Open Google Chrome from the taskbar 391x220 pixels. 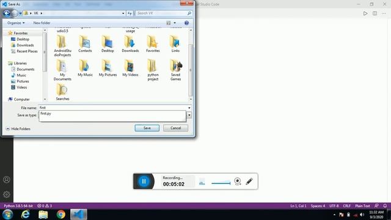[x=60, y=215]
